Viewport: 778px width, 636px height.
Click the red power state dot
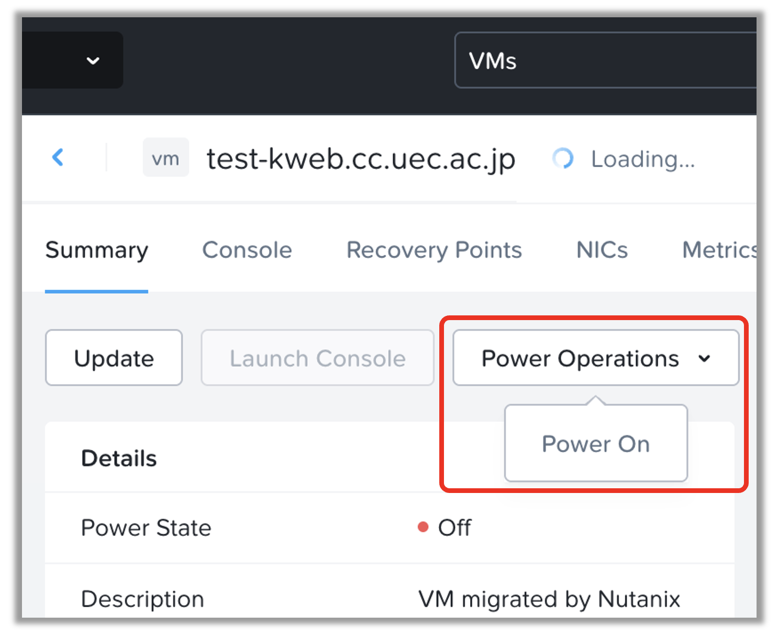click(x=423, y=527)
